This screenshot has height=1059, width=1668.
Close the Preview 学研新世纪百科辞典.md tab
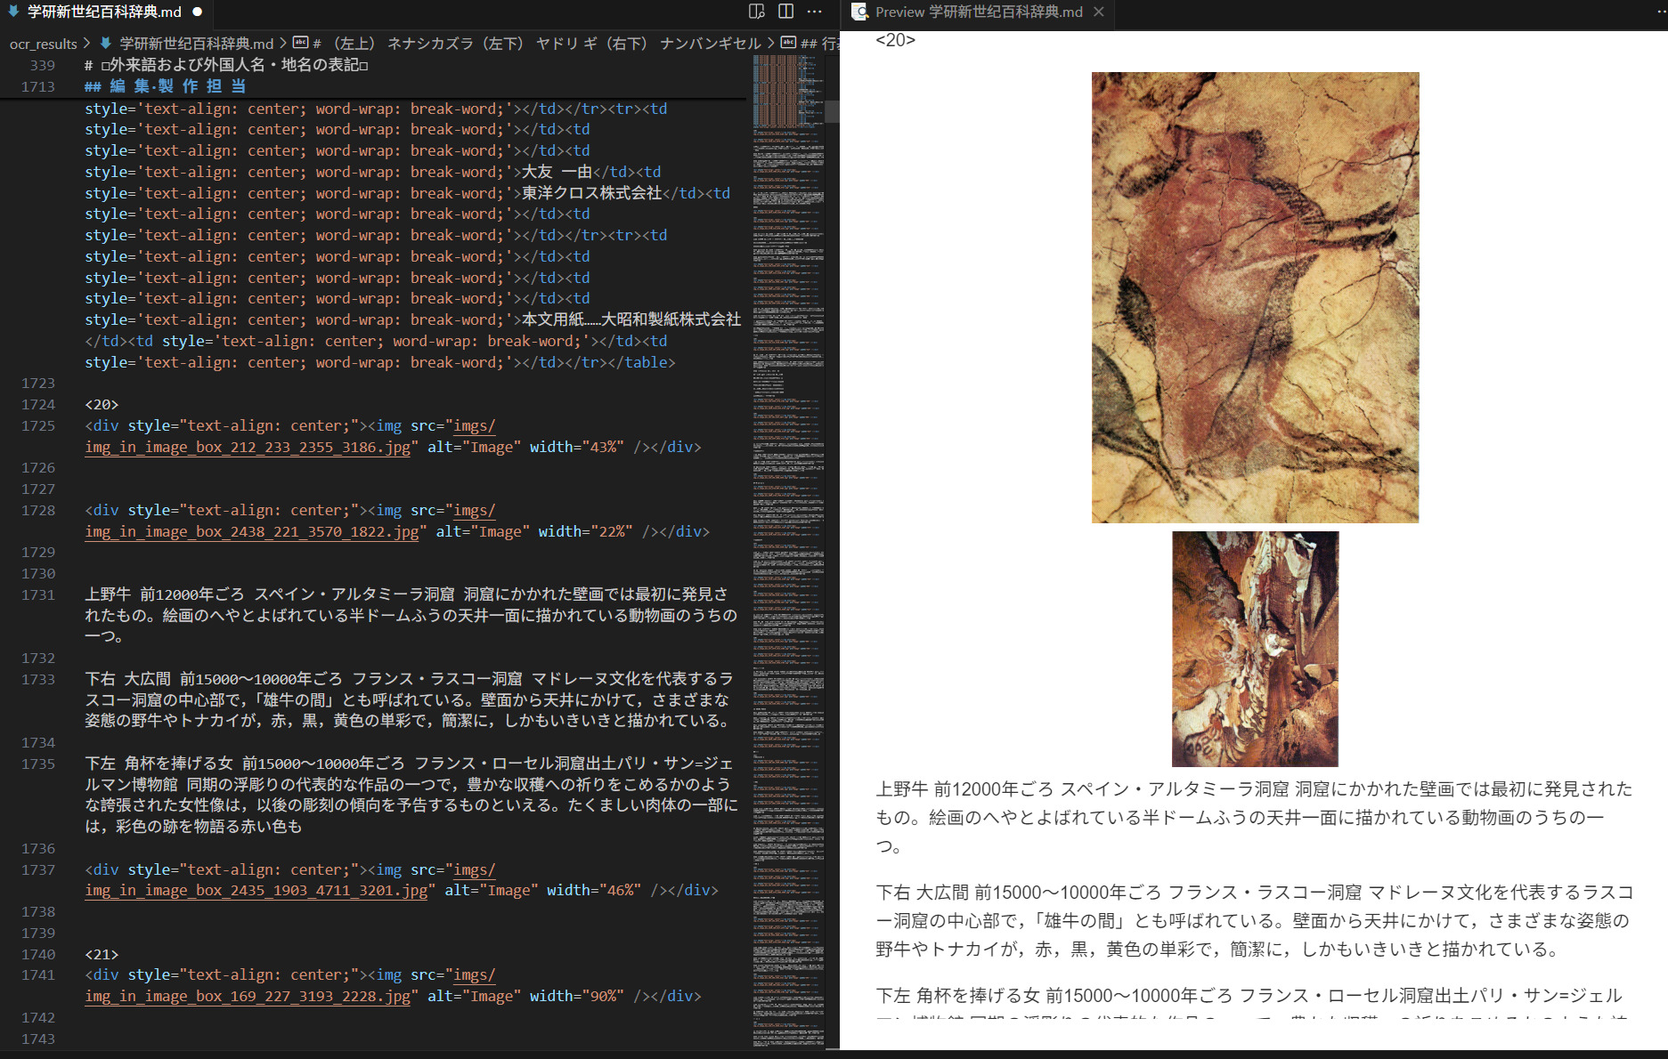click(1099, 12)
